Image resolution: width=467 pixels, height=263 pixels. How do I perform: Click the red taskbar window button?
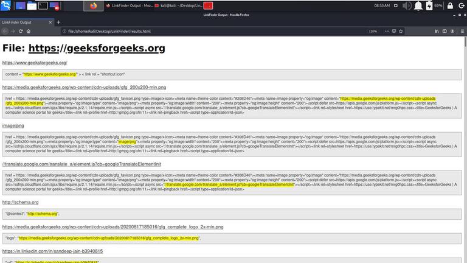(208, 5)
